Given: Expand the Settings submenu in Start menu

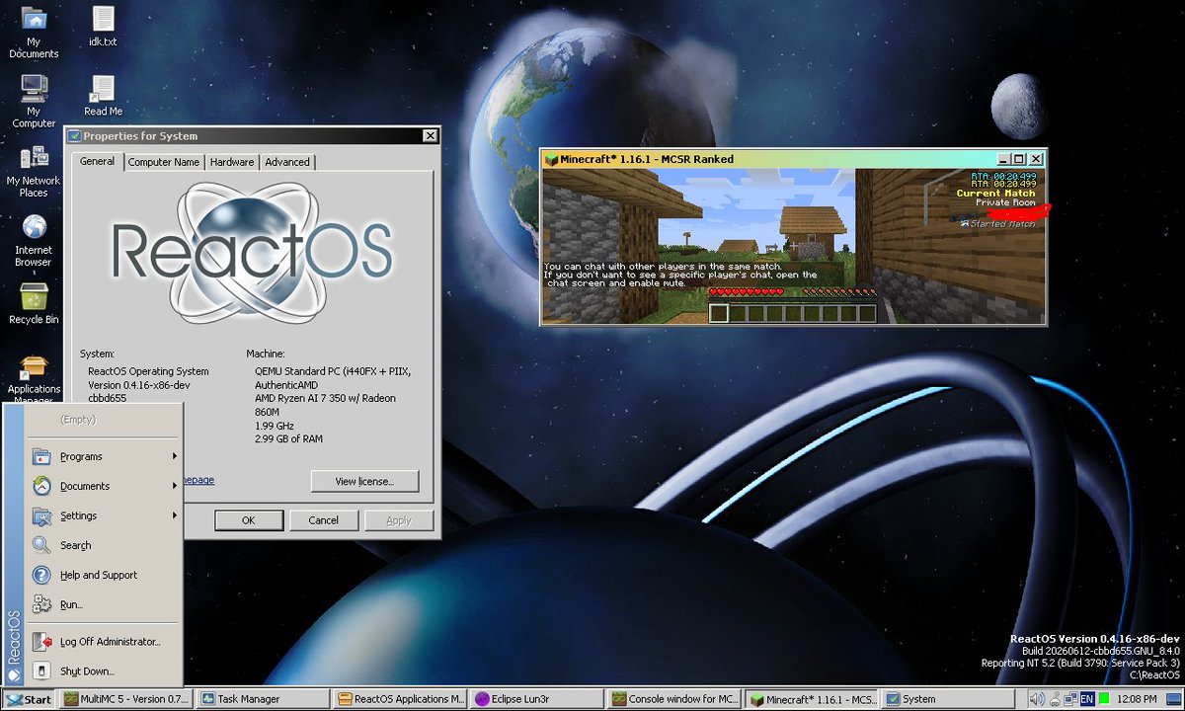Looking at the screenshot, I should coord(104,515).
